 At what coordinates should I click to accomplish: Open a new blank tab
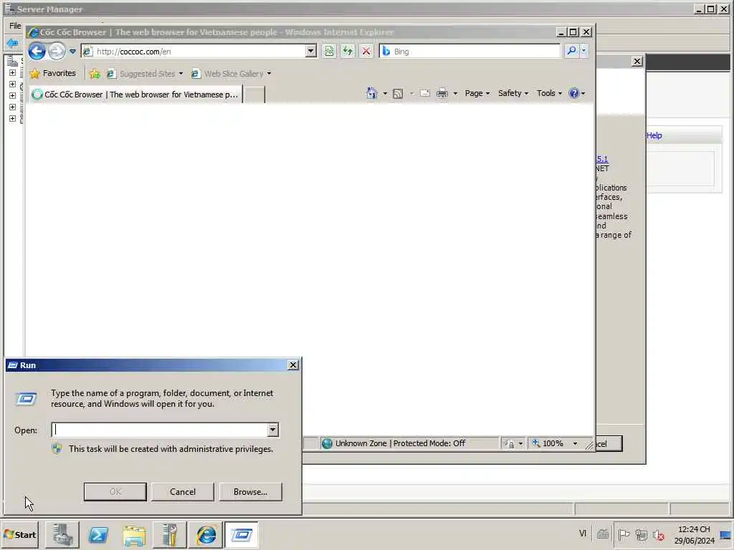click(255, 95)
